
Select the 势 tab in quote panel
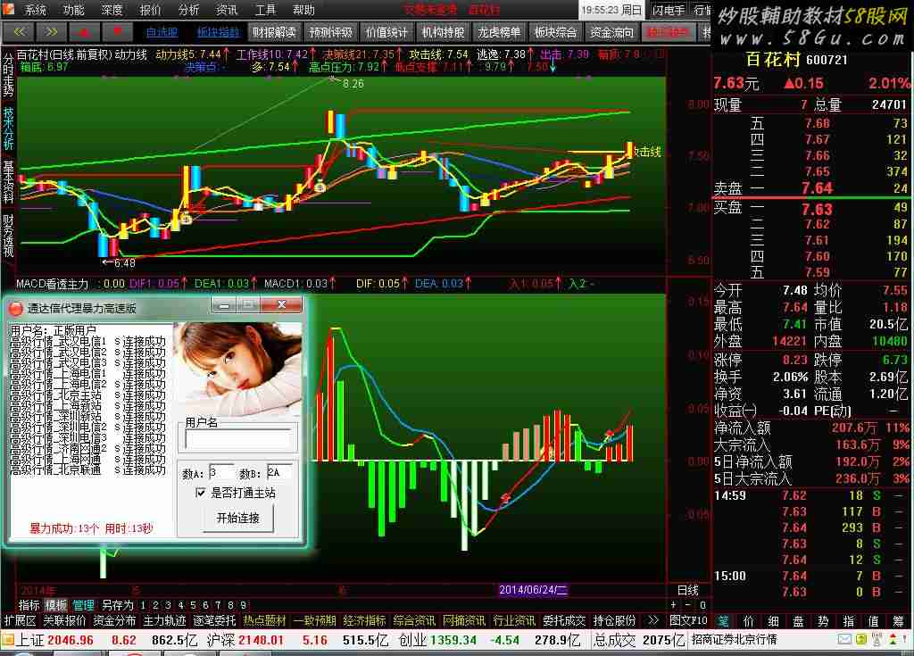[x=823, y=621]
